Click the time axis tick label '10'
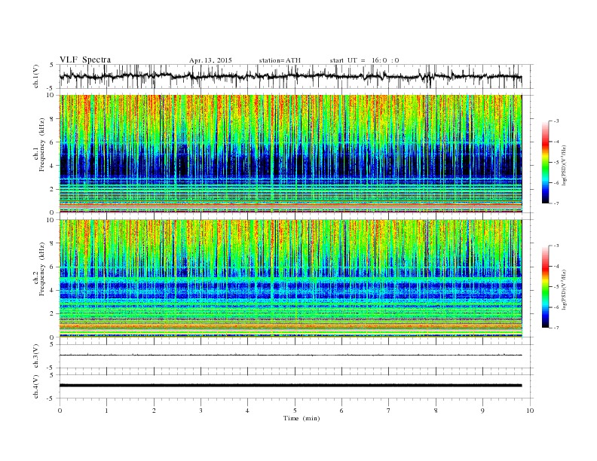 pos(530,411)
